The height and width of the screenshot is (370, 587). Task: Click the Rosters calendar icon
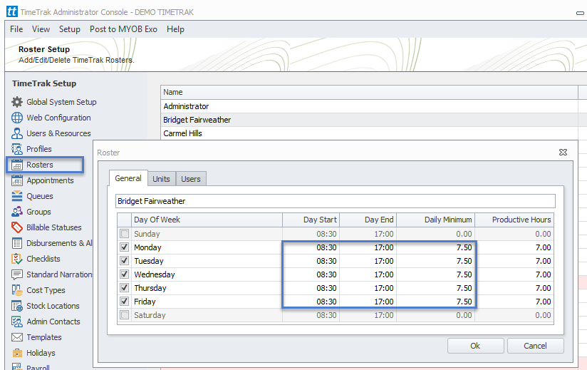point(17,165)
